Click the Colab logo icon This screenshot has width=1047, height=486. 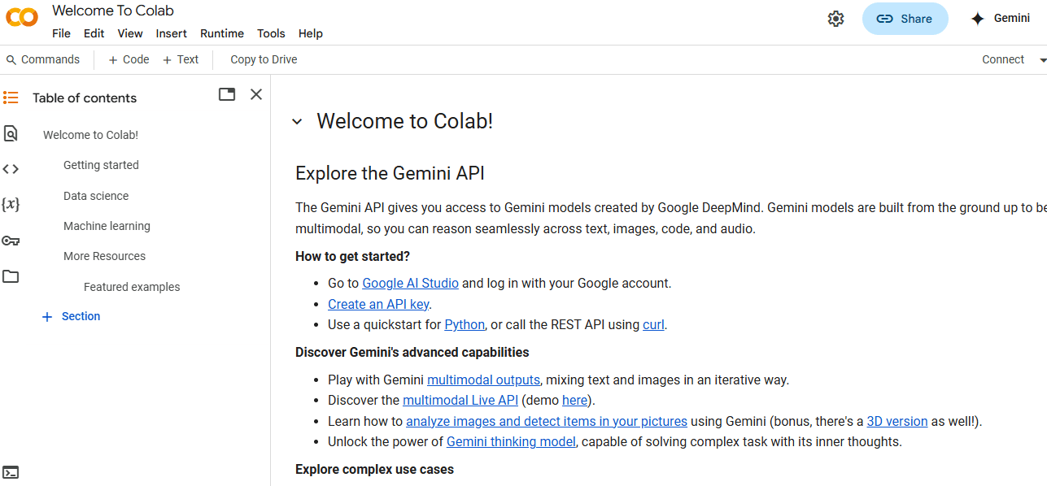click(x=22, y=17)
